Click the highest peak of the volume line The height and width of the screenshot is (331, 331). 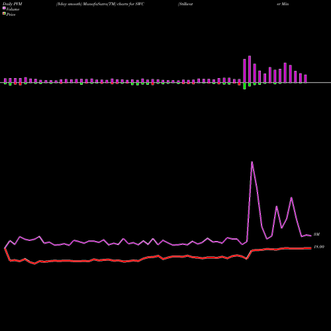(x=252, y=162)
